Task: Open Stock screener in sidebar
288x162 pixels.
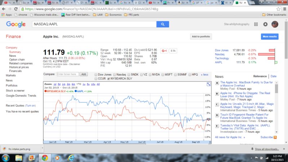Action: click(15, 91)
